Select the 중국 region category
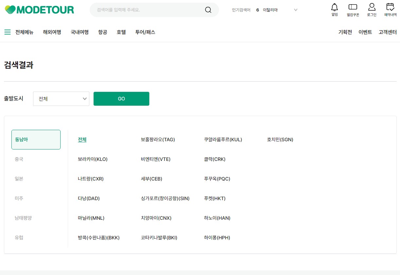Screen dimensions: 400x275 pos(19,159)
